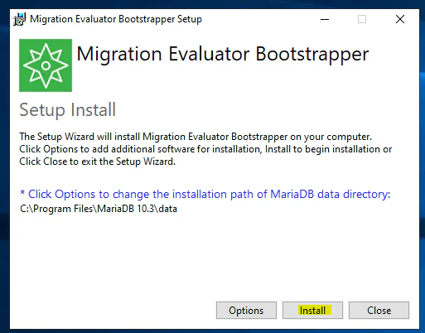Image resolution: width=425 pixels, height=333 pixels.
Task: Click the small circle inside the star logo
Action: (46, 65)
